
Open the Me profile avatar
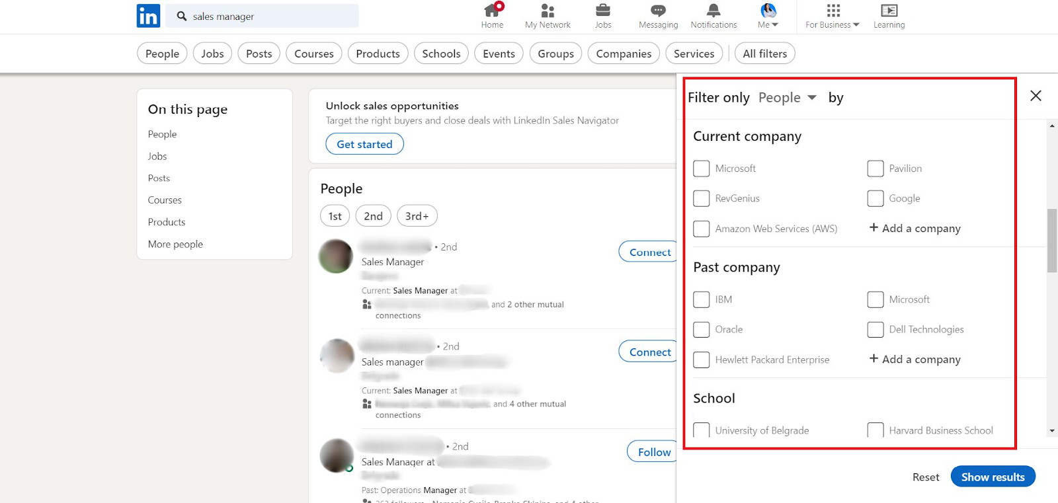pos(768,10)
